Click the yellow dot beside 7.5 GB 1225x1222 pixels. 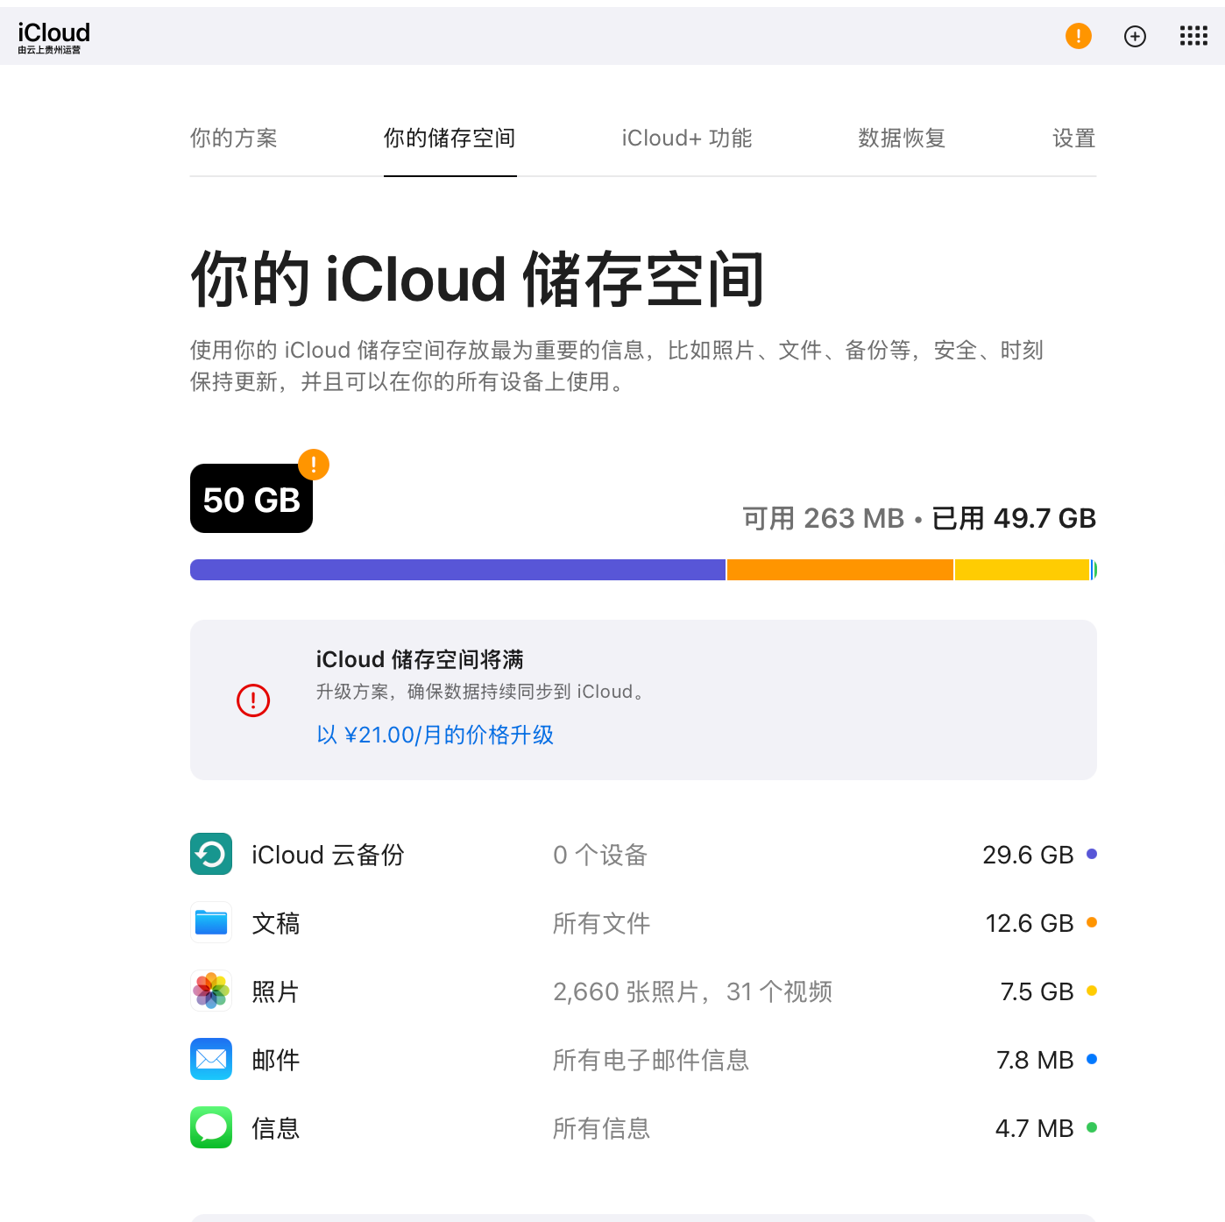[1092, 991]
